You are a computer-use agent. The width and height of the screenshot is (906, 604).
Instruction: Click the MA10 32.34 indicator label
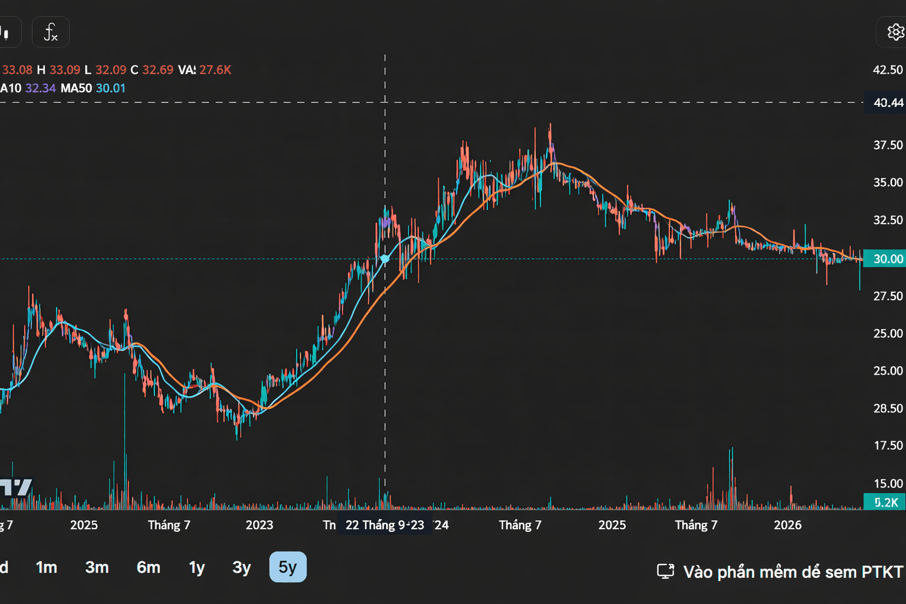[x=28, y=88]
